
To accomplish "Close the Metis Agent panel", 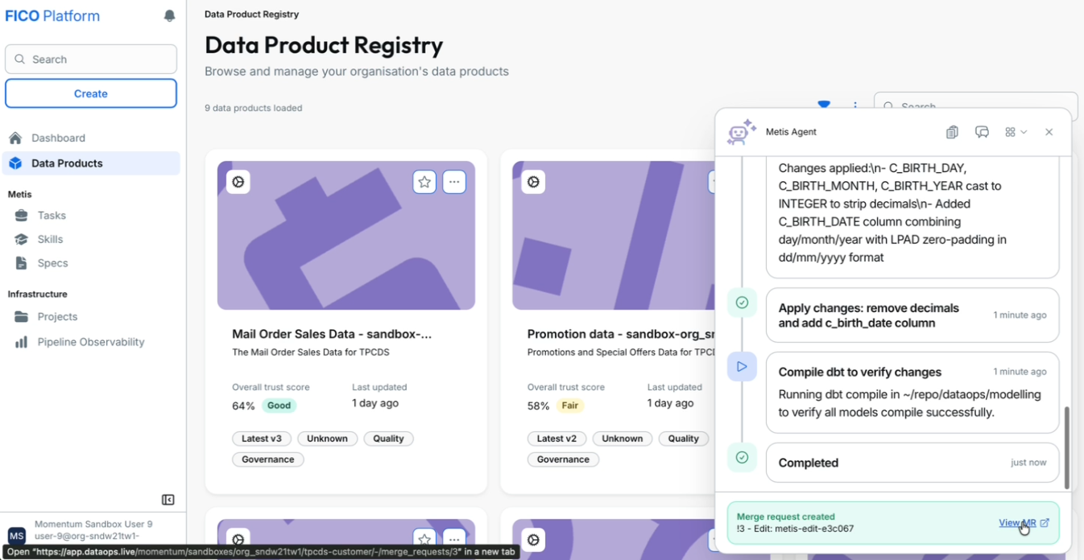I will [1049, 132].
